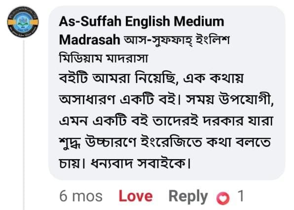Love this comment
The width and height of the screenshot is (294, 210).
(136, 196)
